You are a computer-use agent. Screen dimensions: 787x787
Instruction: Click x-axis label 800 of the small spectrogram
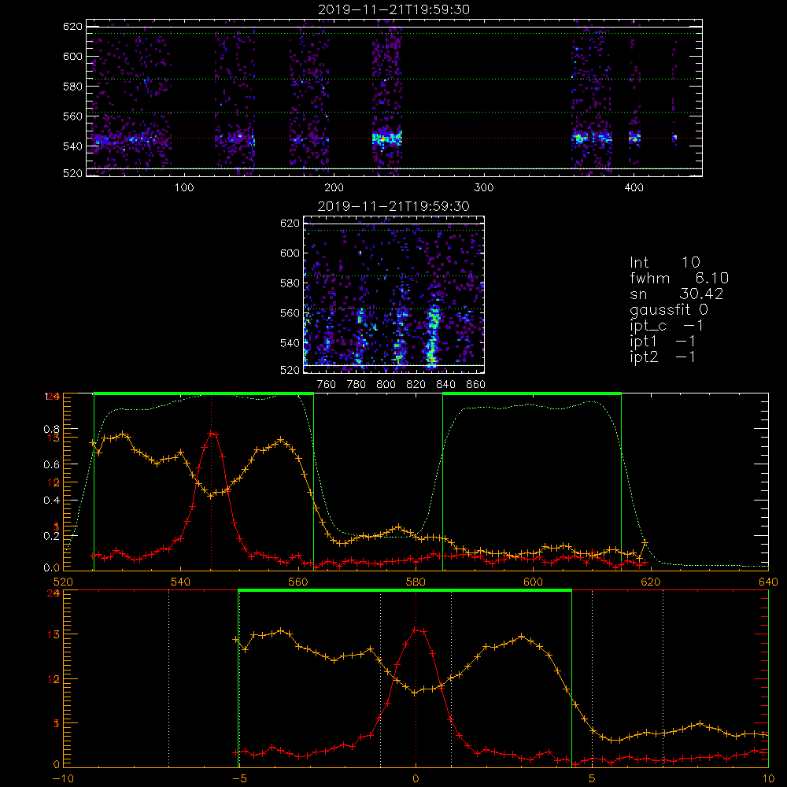click(386, 385)
